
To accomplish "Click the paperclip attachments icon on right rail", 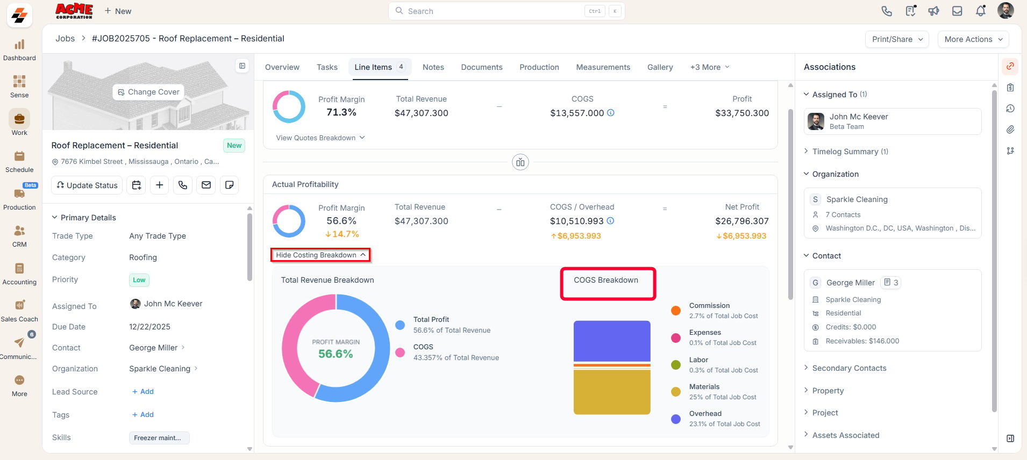I will click(x=1010, y=130).
